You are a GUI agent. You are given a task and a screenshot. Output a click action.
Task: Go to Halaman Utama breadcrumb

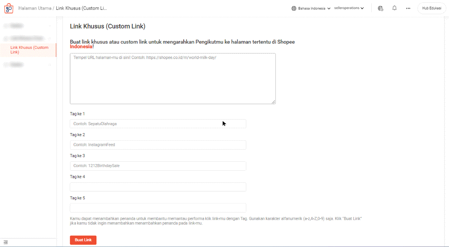[x=35, y=8]
